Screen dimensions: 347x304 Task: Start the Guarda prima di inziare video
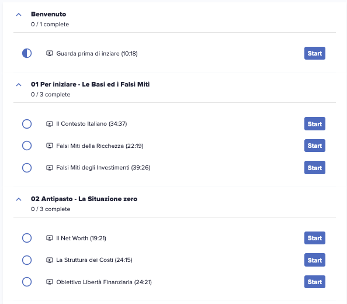click(315, 53)
